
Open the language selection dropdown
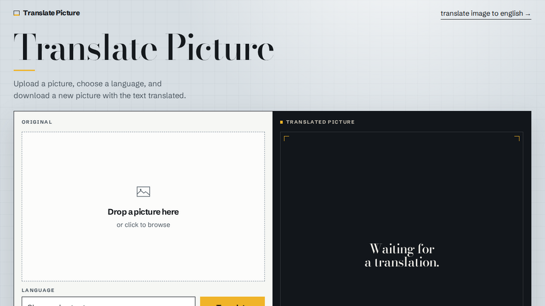pos(108,301)
